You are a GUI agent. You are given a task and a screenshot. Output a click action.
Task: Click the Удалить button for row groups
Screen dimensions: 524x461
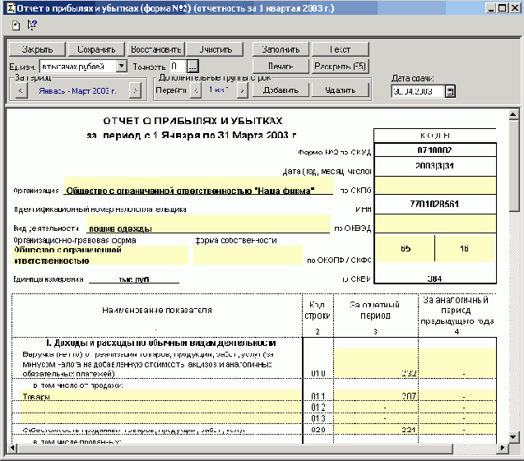338,90
